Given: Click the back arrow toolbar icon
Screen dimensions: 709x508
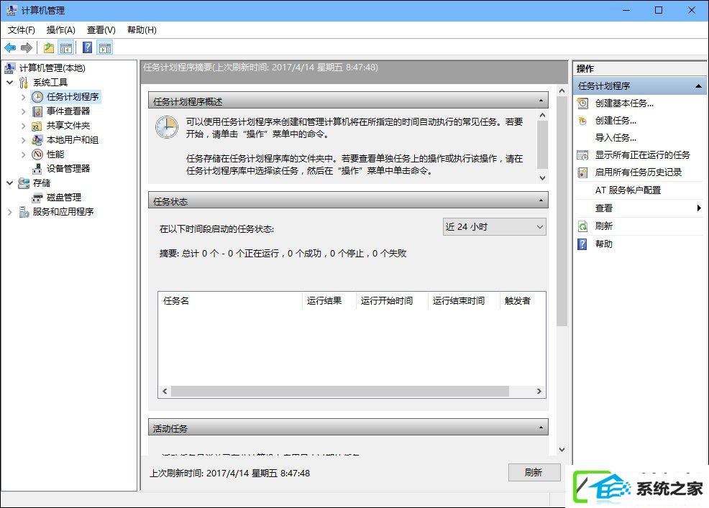Looking at the screenshot, I should (10, 47).
